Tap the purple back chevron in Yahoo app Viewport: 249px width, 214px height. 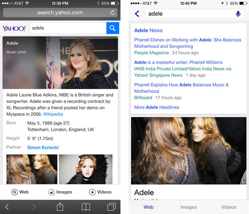(x=137, y=13)
